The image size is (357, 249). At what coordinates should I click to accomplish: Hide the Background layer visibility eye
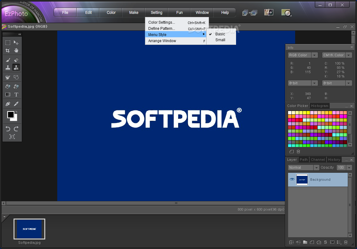pyautogui.click(x=292, y=180)
